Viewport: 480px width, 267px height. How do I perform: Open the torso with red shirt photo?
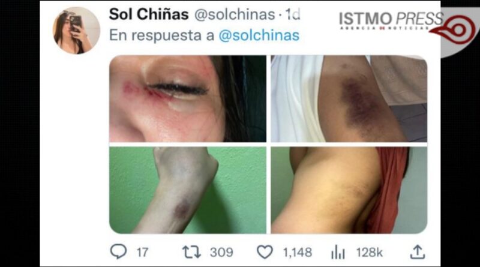349,190
